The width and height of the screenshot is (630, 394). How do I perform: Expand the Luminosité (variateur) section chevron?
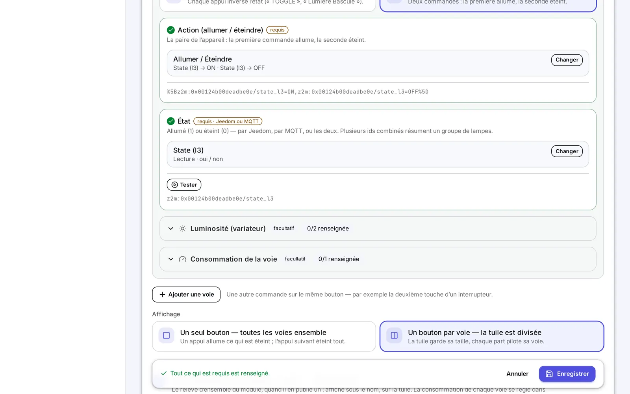(170, 229)
